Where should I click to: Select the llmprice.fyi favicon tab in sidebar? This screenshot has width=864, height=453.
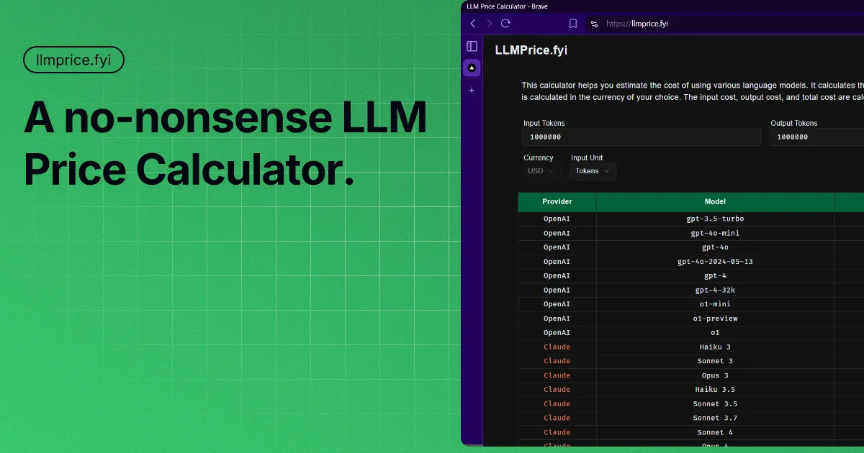472,67
